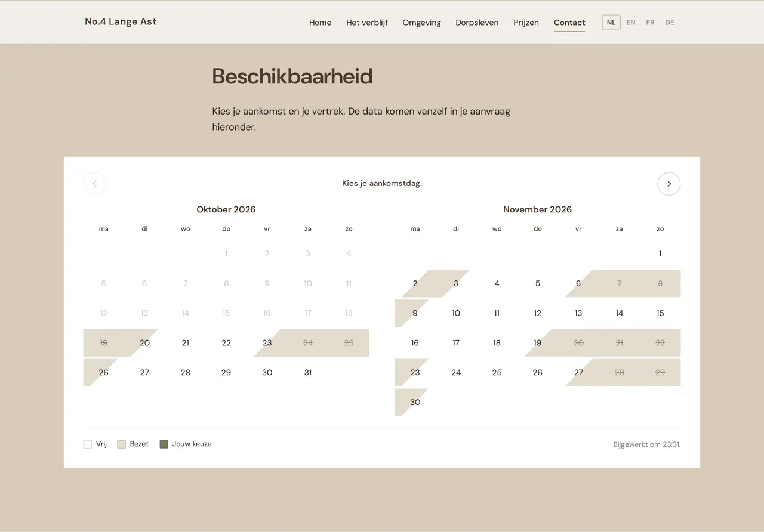
Task: Switch language to FR
Action: click(x=650, y=23)
